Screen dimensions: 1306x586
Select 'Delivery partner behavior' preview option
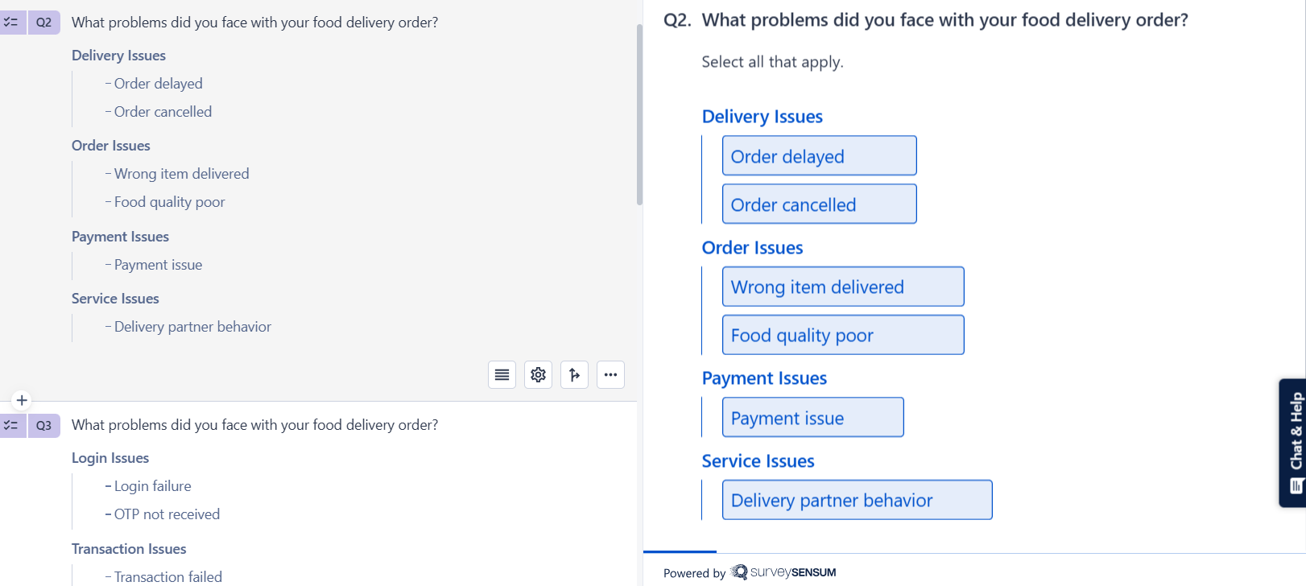(x=857, y=501)
